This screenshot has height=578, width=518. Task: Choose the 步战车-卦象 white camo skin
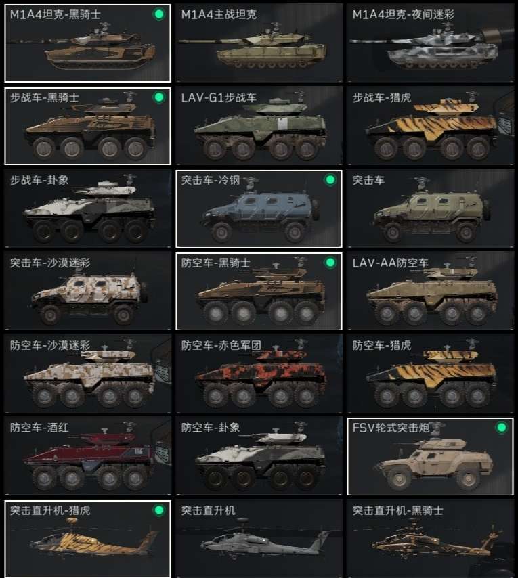pyautogui.click(x=87, y=208)
